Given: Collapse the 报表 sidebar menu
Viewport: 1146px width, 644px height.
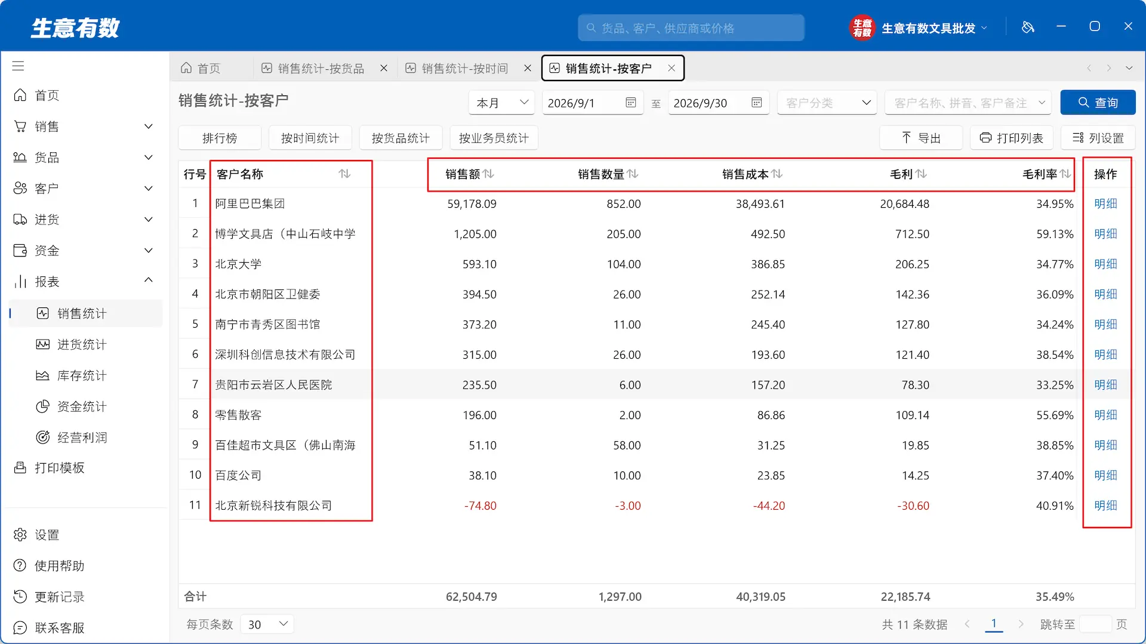Looking at the screenshot, I should [x=149, y=281].
